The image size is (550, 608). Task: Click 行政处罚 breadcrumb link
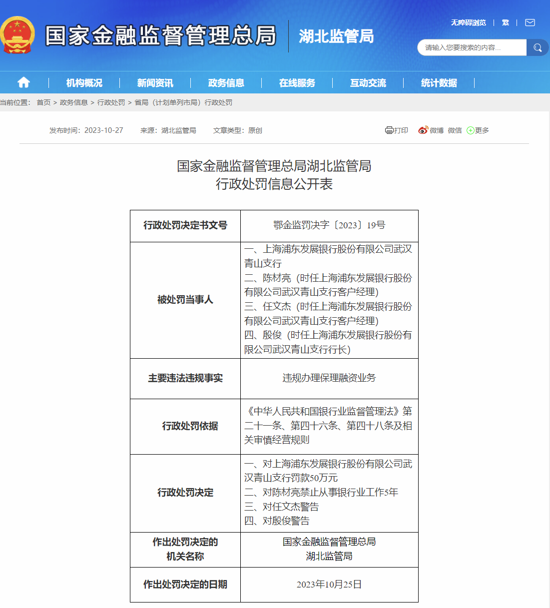pyautogui.click(x=111, y=102)
